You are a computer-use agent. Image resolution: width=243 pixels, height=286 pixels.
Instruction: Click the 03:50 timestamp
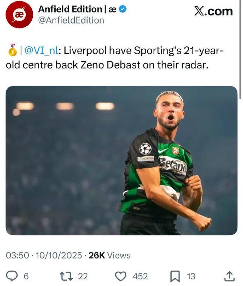coord(17,255)
